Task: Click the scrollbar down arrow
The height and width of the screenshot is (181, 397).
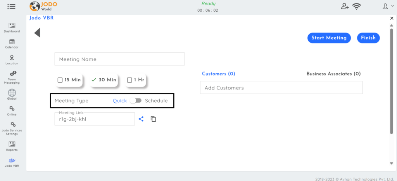Action: click(x=392, y=164)
